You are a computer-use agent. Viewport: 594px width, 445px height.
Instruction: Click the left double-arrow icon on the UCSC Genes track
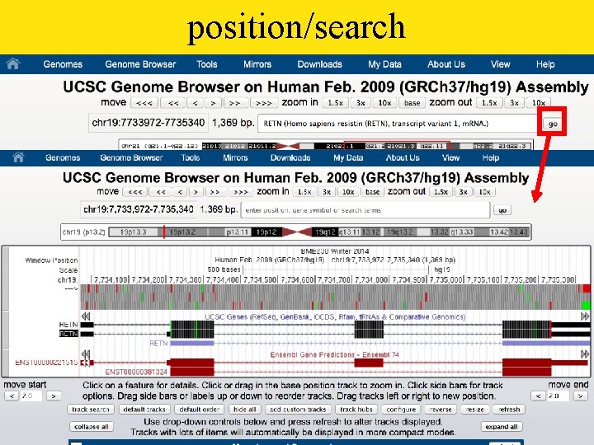pyautogui.click(x=86, y=316)
